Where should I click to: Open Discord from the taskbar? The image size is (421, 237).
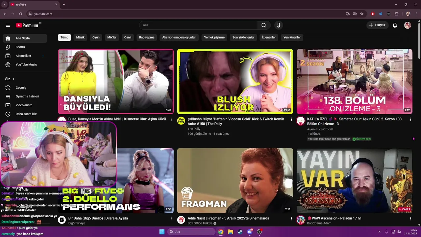click(x=250, y=232)
